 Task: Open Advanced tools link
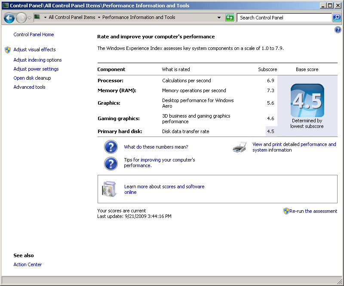[x=29, y=87]
